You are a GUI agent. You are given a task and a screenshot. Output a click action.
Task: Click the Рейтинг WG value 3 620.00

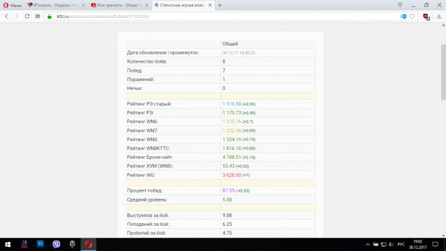coord(231,175)
